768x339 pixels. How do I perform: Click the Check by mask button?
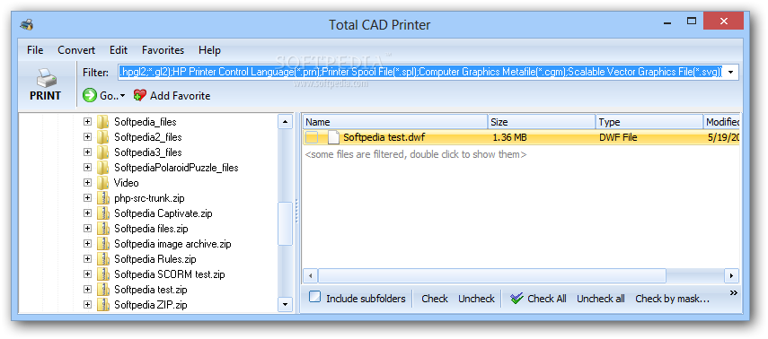click(672, 299)
